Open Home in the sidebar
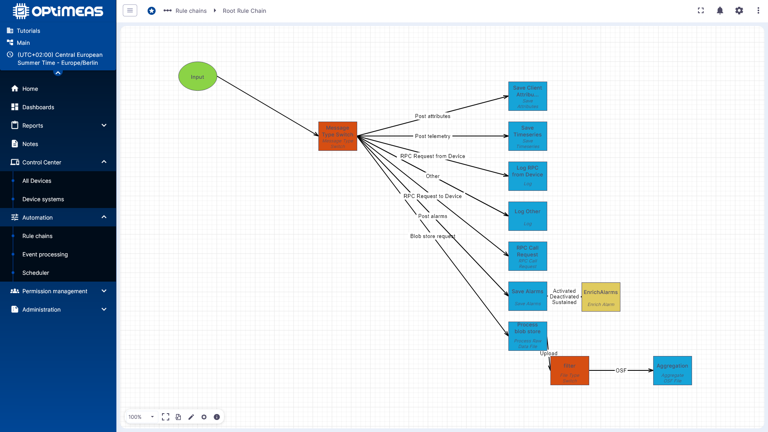The image size is (768, 432). tap(58, 89)
